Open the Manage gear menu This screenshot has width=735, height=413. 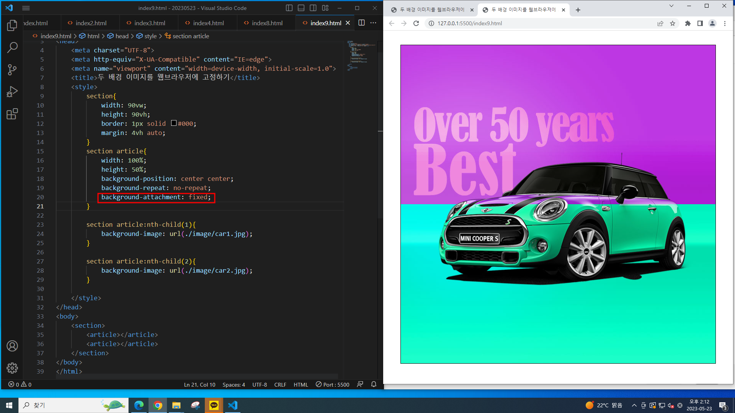click(12, 368)
